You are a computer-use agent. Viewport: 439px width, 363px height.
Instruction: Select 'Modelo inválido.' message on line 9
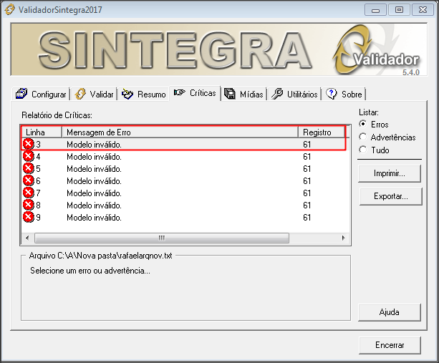click(x=94, y=218)
